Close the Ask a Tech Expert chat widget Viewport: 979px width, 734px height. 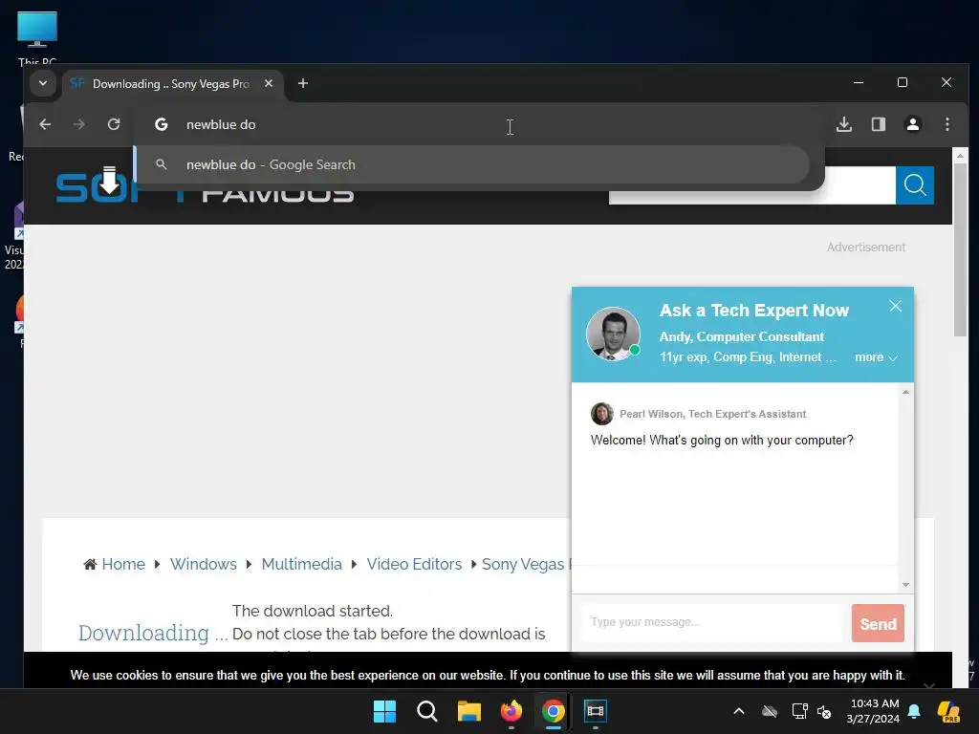click(895, 306)
